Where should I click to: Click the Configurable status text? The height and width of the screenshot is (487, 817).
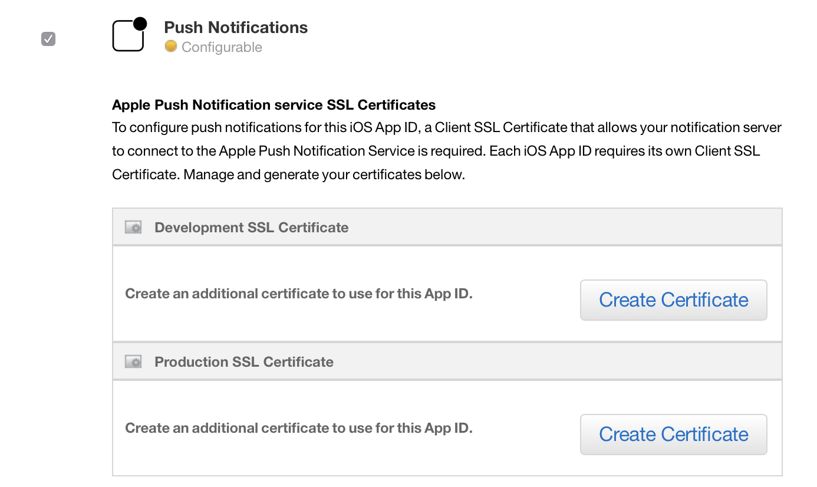click(x=222, y=47)
